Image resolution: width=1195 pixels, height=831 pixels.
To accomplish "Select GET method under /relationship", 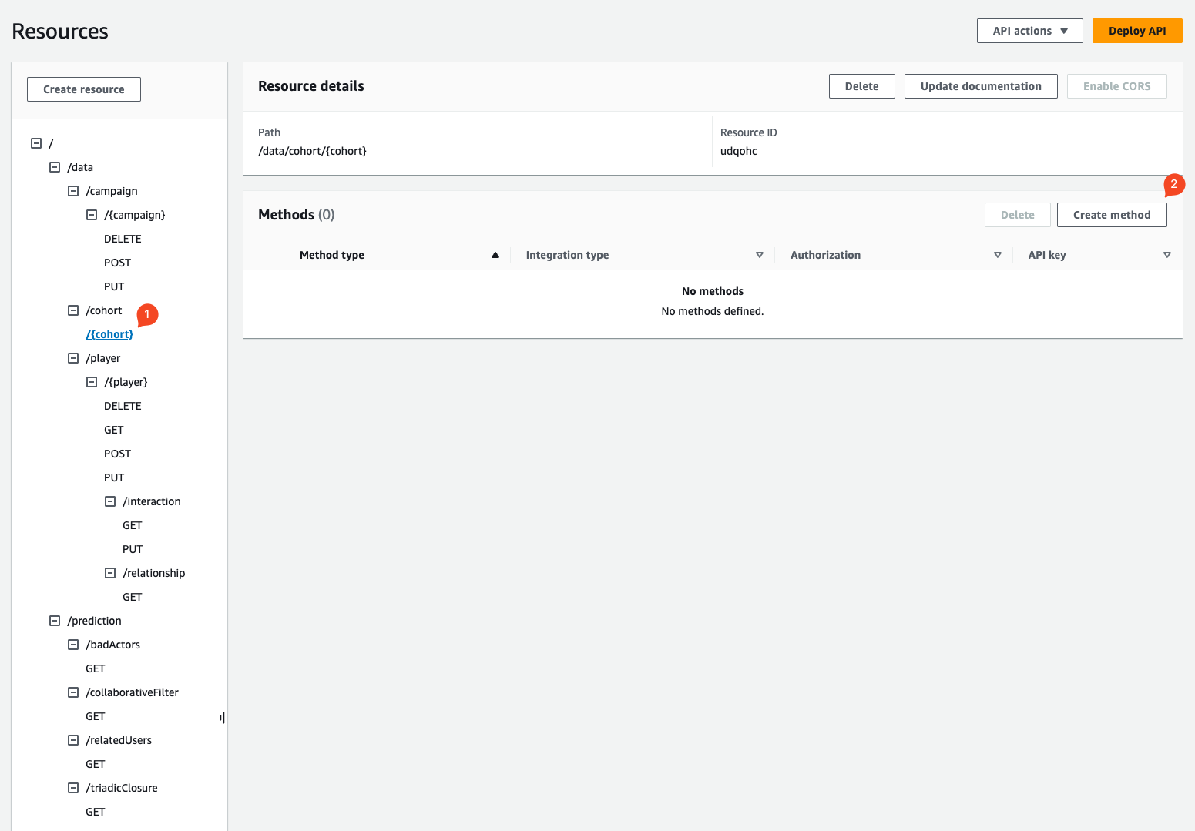I will point(133,597).
